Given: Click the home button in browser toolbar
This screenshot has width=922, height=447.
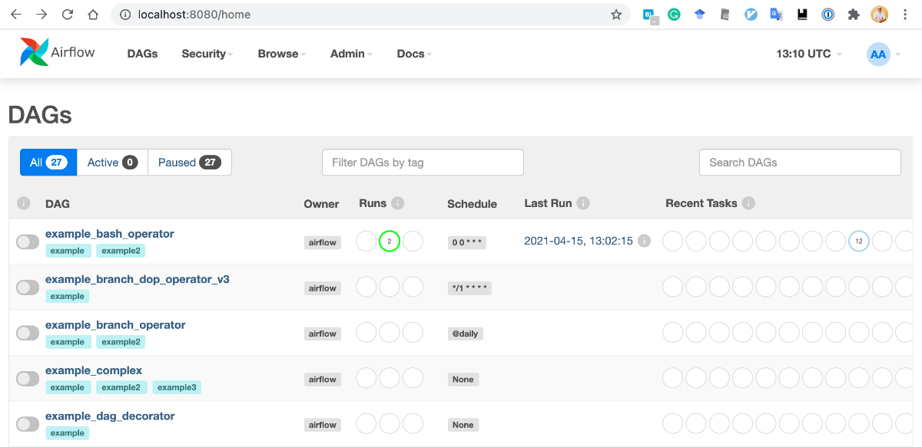Looking at the screenshot, I should (93, 15).
